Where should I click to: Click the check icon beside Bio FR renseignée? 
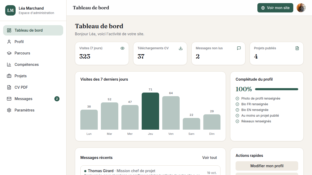237,104
